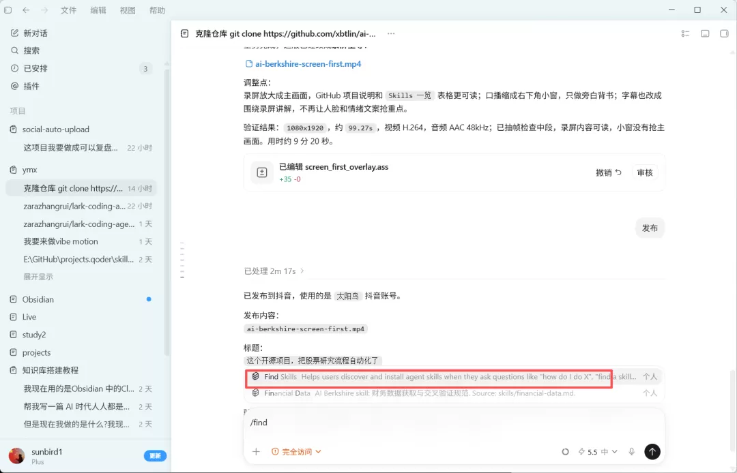Click the conversation document icon beside title

[x=185, y=33]
